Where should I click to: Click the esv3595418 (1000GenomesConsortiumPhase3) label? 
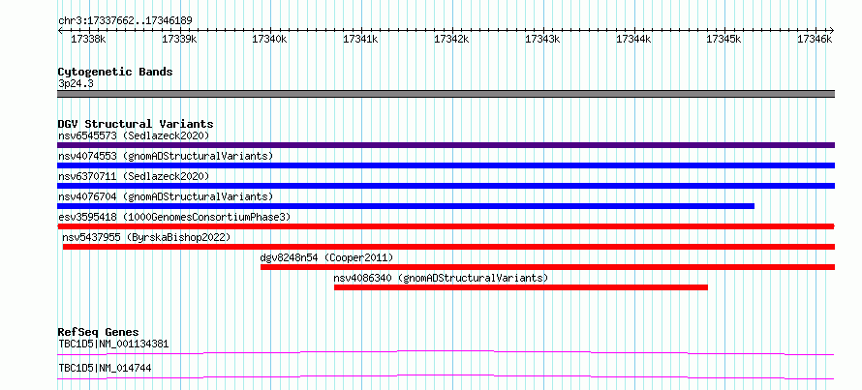click(x=174, y=217)
